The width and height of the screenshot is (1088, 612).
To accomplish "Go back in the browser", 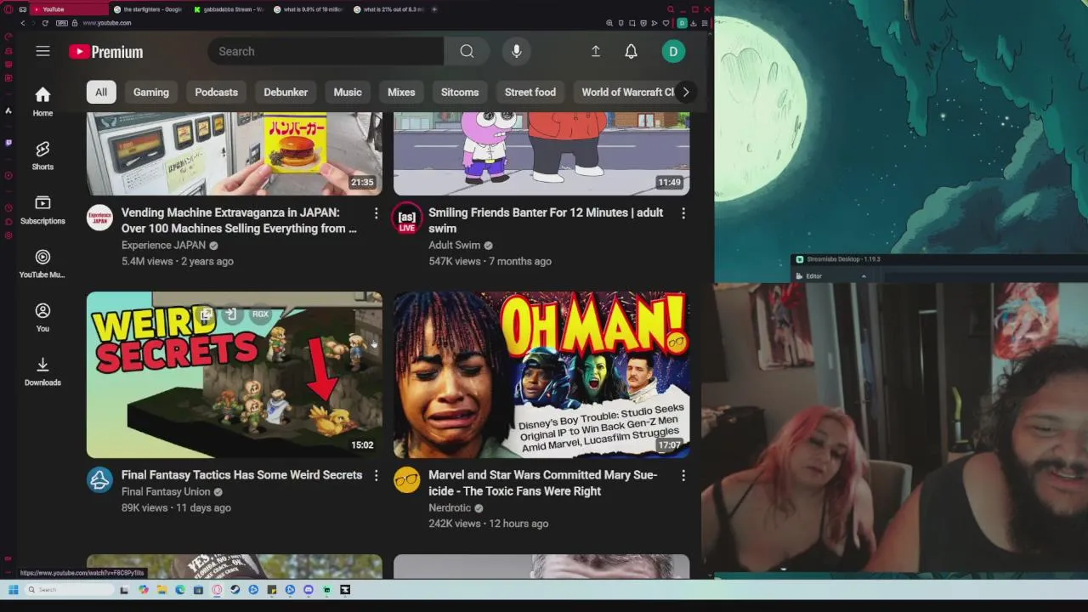I will click(x=23, y=23).
